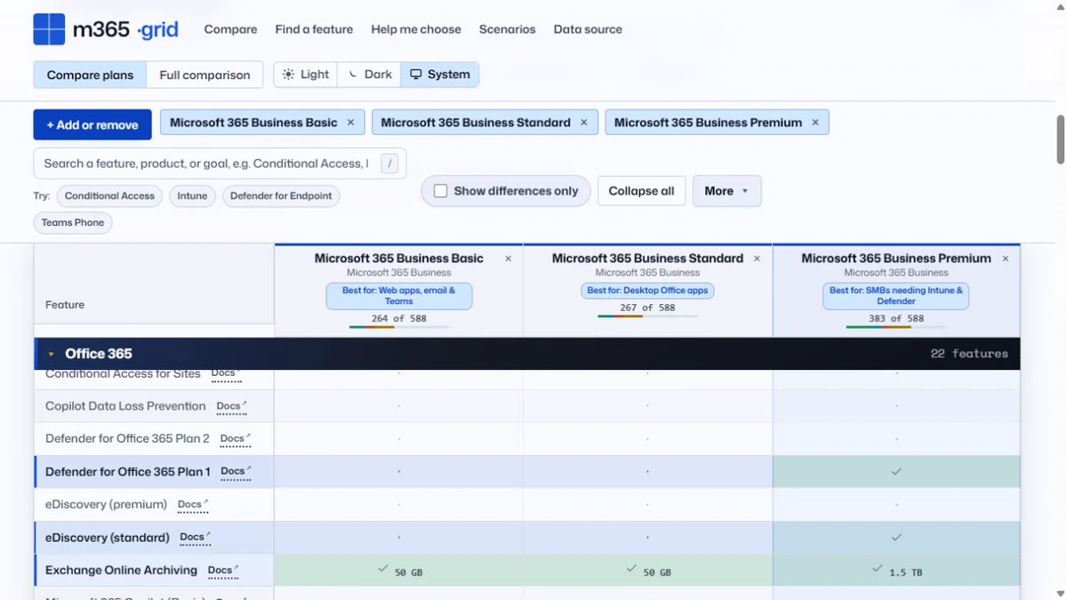Viewport: 1067px width, 600px height.
Task: Close the Business Standard column header
Action: (x=757, y=259)
